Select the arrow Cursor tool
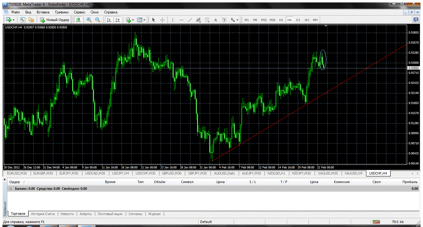 click(x=154, y=20)
